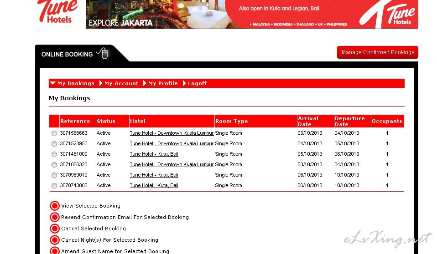Click the red Amend Guest Name icon

(55, 251)
